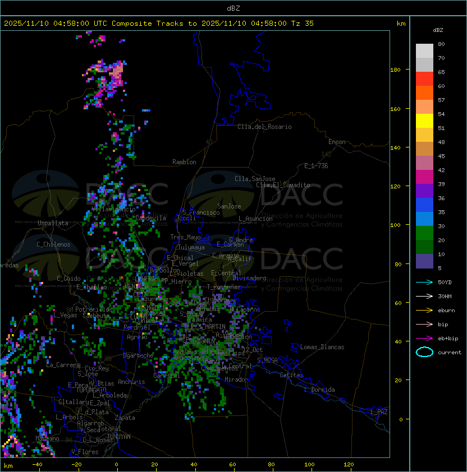This screenshot has height=472, width=467.
Task: Click the 'Divisadero' place label
Action: pyautogui.click(x=250, y=278)
